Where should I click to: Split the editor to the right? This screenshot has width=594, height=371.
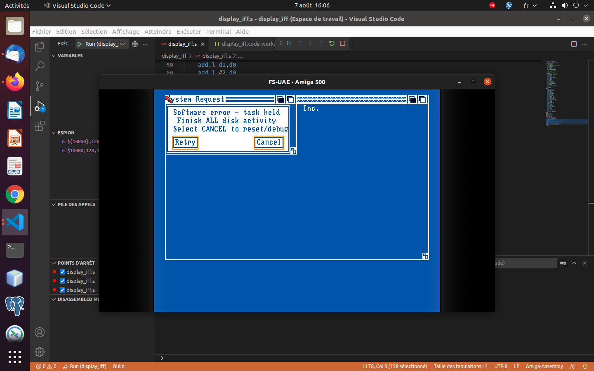(x=574, y=44)
